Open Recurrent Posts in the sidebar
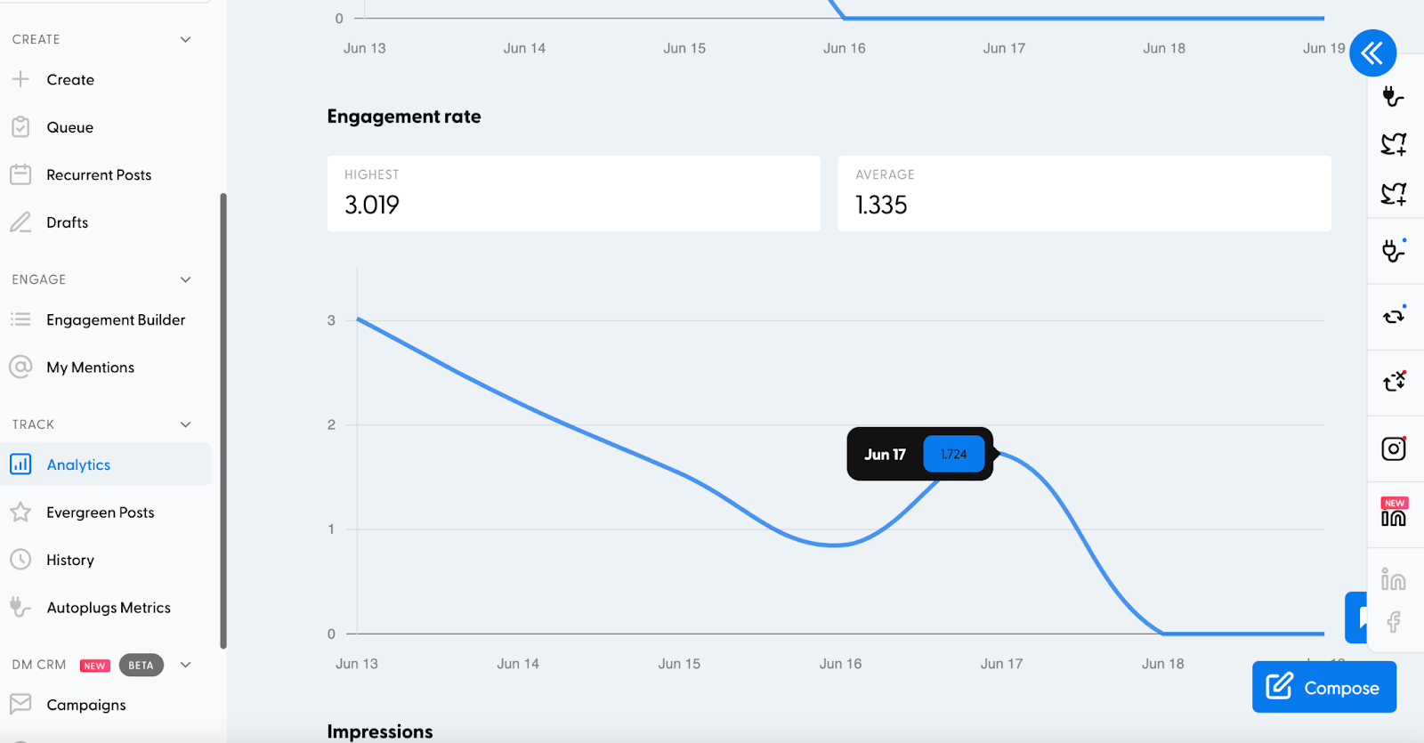This screenshot has height=743, width=1424. coord(99,175)
